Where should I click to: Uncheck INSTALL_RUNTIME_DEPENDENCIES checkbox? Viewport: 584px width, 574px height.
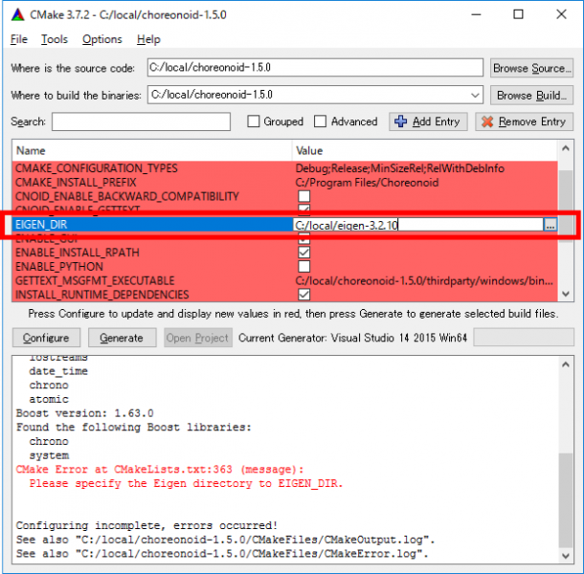click(303, 295)
